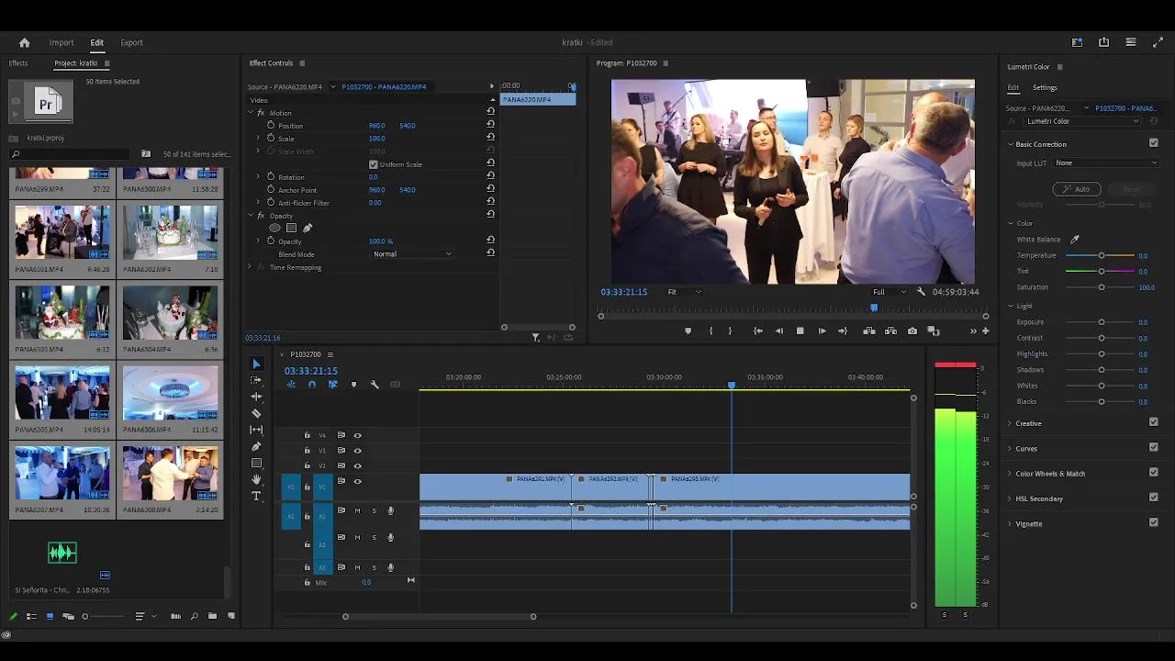Screen dimensions: 1175x661
Task: Select the Rectangle tool
Action: tap(256, 463)
